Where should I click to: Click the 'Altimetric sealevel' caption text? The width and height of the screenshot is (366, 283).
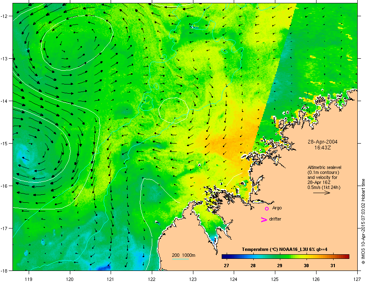click(x=324, y=167)
